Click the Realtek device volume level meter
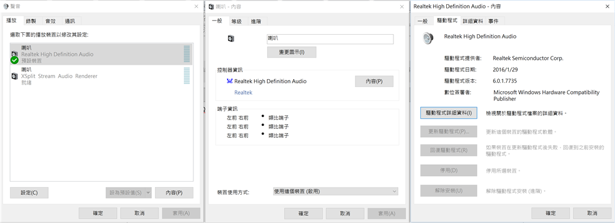Screen dimensions: 615x223 click(187, 54)
